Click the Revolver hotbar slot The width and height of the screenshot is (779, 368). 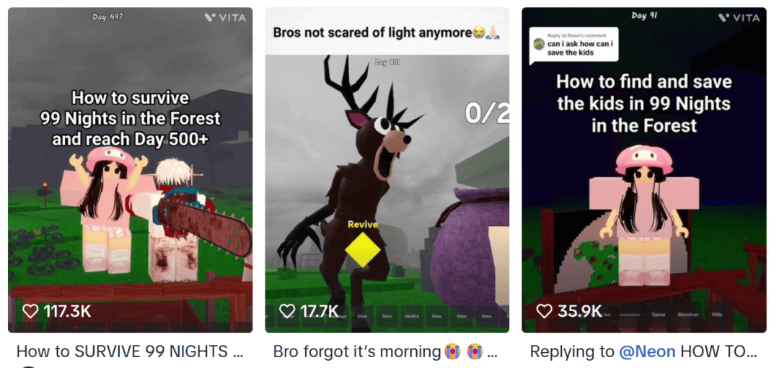point(687,315)
